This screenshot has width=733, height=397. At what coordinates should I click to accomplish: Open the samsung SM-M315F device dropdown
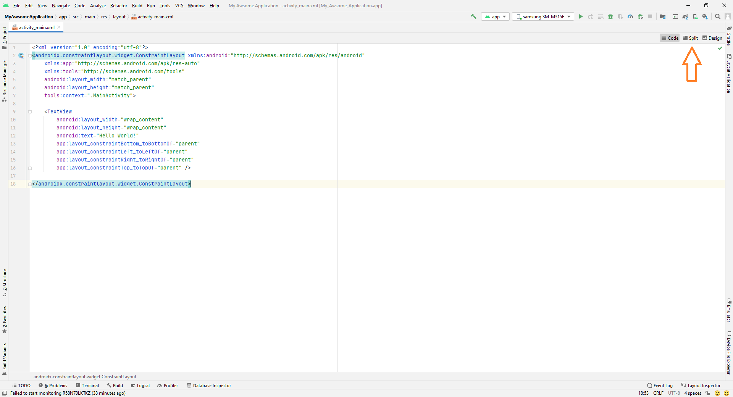point(543,16)
